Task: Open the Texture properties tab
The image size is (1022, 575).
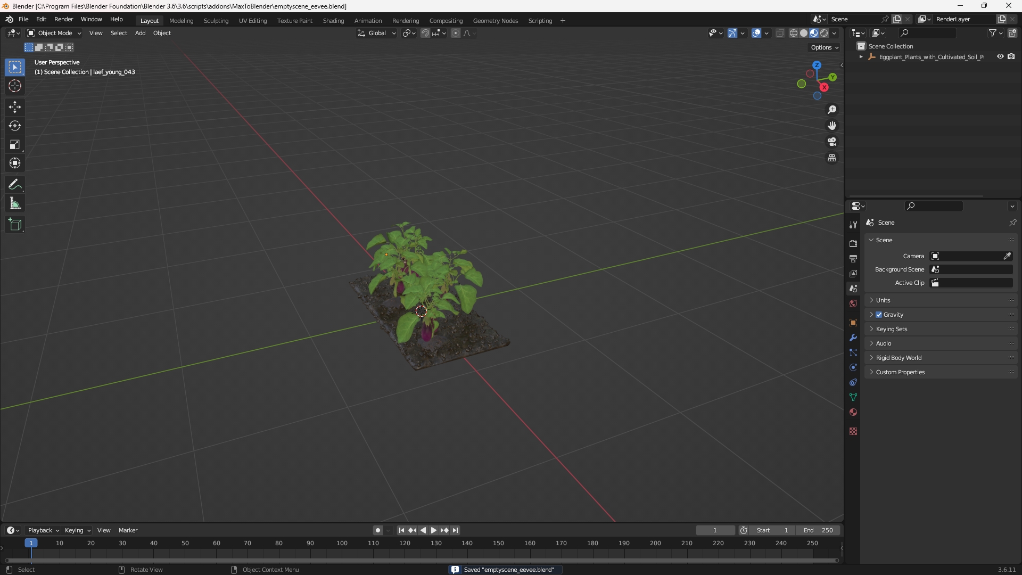Action: 853,431
